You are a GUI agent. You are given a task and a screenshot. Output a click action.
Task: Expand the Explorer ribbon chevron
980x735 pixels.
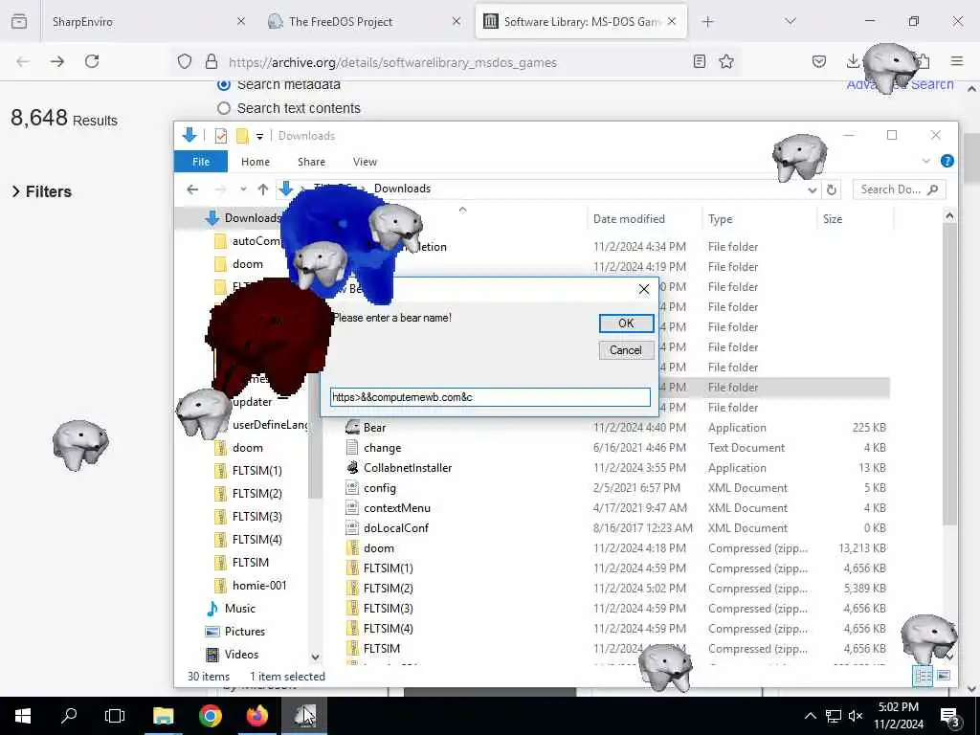pos(925,161)
